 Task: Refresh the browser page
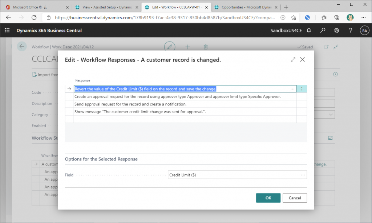(34, 17)
